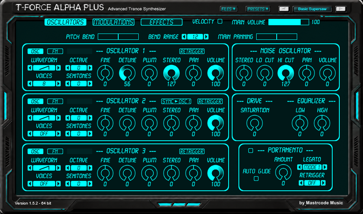Select next Legato mode
Screen dimensions: 363x214
click(325, 167)
